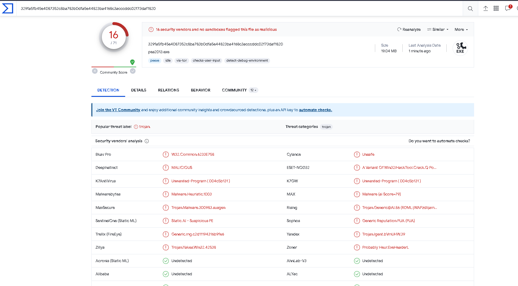518x286 pixels.
Task: Click the alert icon beside Bkav Pro detection
Action: coord(166,155)
